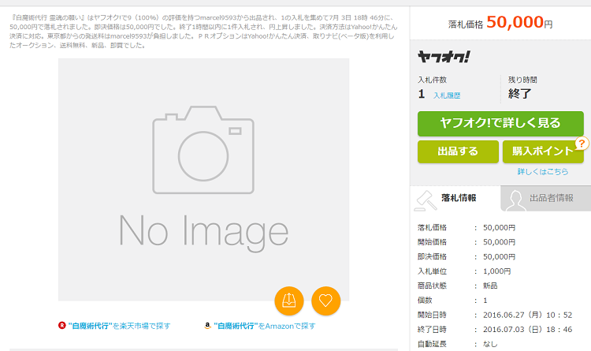Click the orange share/save icon beside the heart
The height and width of the screenshot is (351, 591).
point(288,299)
